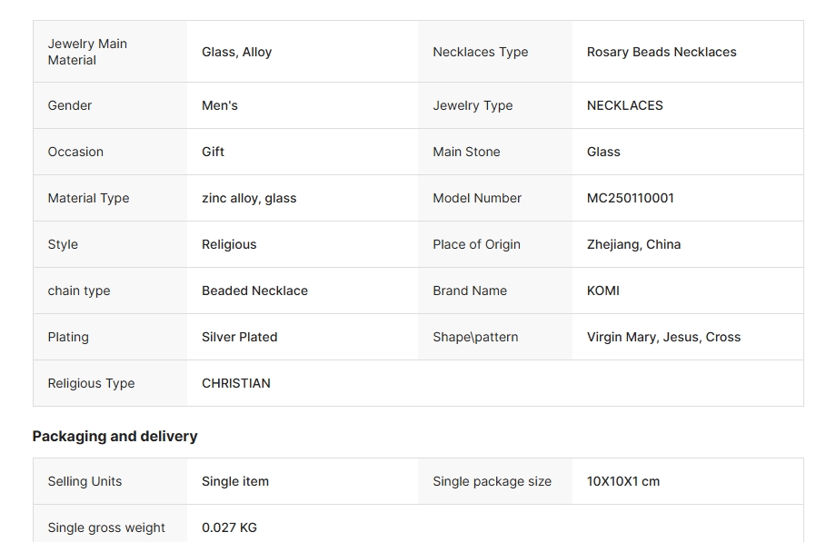
Task: Click the 'Packaging and delivery' section heading
Action: 114,436
